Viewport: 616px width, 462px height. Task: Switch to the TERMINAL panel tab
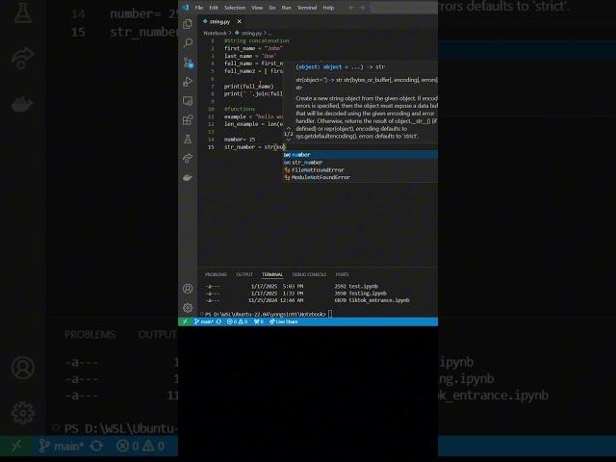(x=272, y=274)
